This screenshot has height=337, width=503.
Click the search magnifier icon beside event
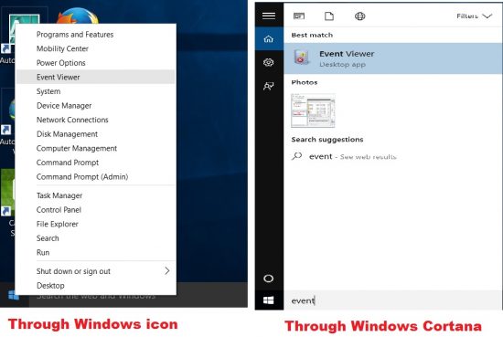coord(297,156)
